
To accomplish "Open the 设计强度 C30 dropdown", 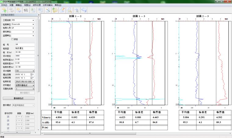I will click(33, 71).
